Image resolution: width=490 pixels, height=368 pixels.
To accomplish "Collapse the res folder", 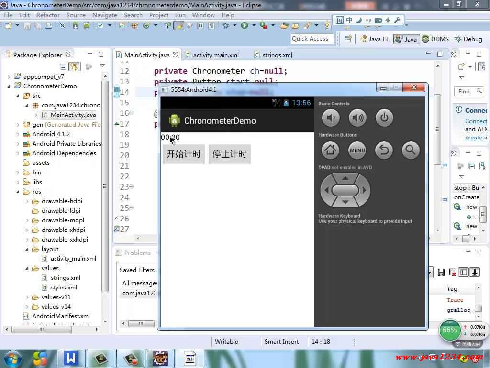I will point(18,192).
